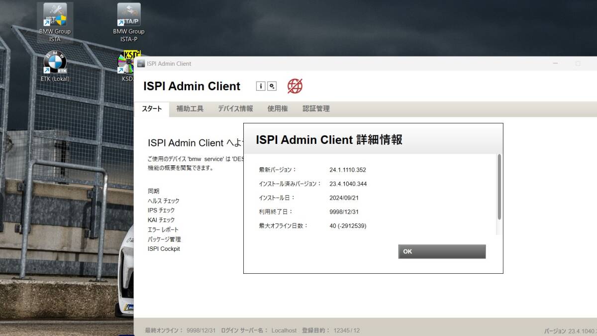Open the KSD desktop shortcut icon
This screenshot has height=336, width=597.
click(x=128, y=66)
